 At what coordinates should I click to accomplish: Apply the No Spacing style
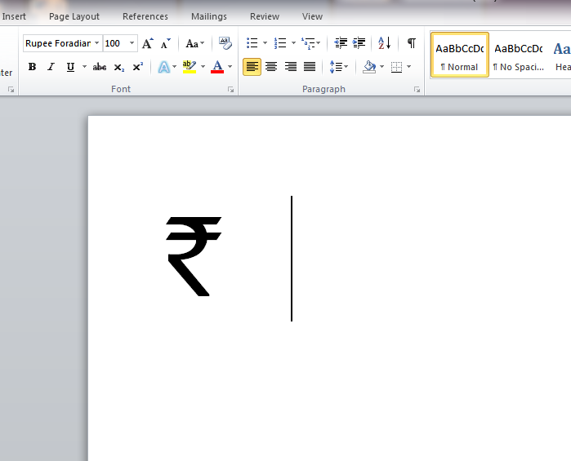tap(519, 55)
